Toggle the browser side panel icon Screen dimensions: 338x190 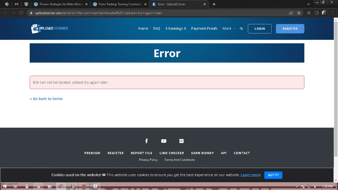(x=316, y=13)
